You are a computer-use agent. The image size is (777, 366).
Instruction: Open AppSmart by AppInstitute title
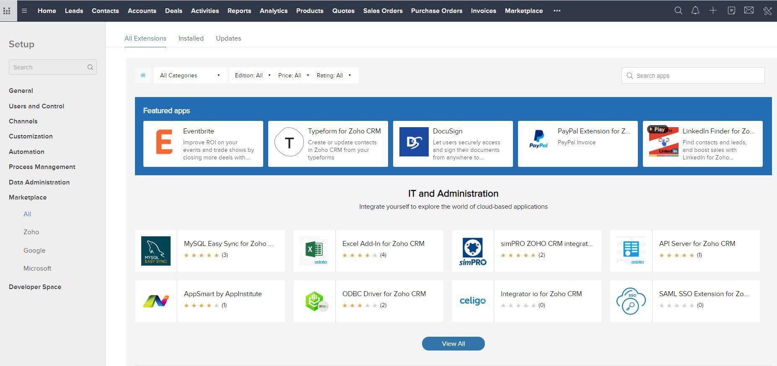pos(223,294)
